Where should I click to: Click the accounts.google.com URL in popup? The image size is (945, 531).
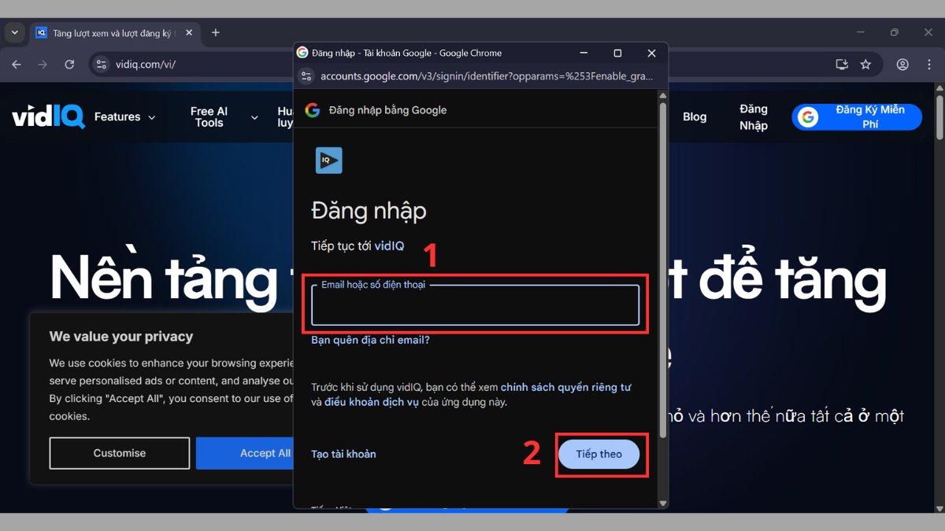[x=487, y=76]
